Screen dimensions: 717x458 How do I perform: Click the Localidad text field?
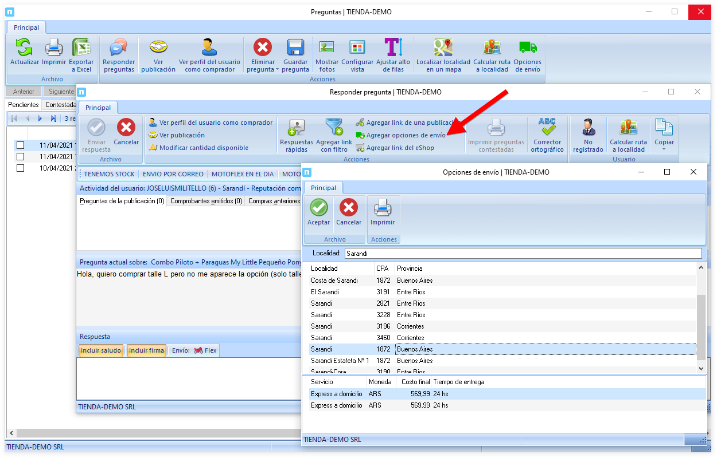(522, 253)
